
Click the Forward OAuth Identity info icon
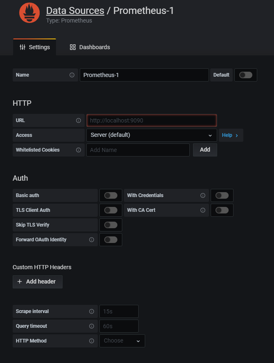[92, 240]
